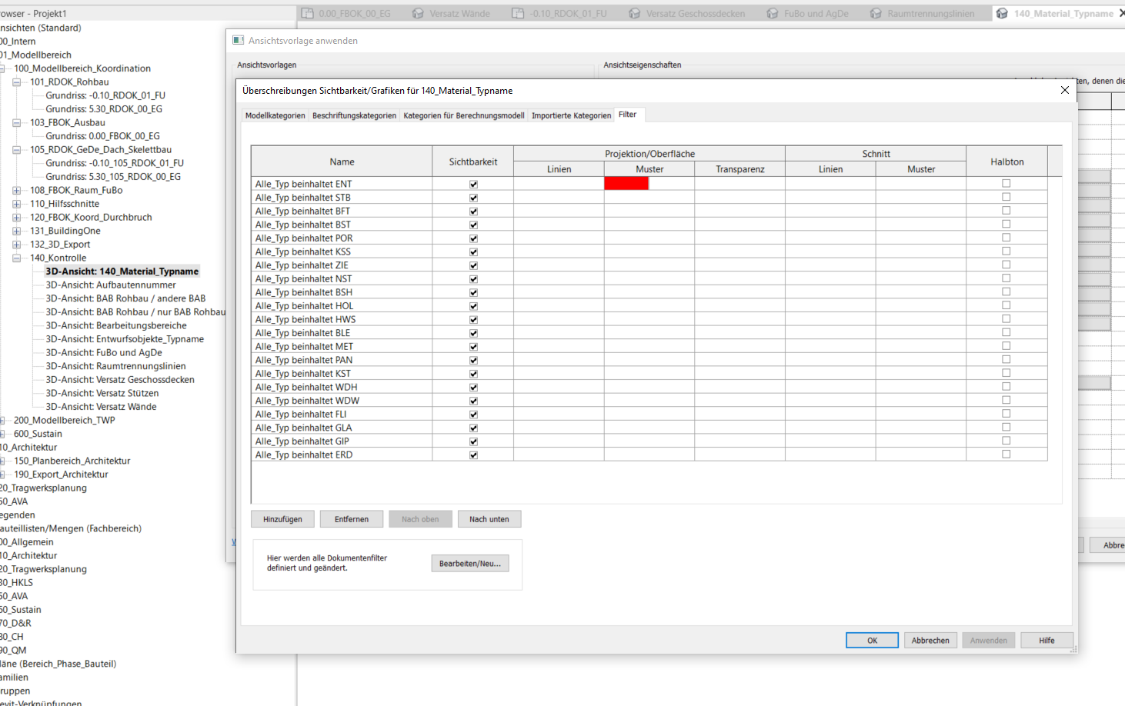Switch to the Modellkategorien tab
The image size is (1125, 706).
point(275,115)
